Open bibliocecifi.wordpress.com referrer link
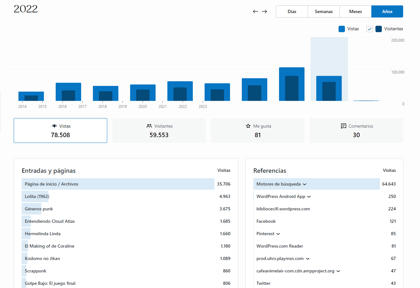The image size is (420, 288). coord(283,209)
